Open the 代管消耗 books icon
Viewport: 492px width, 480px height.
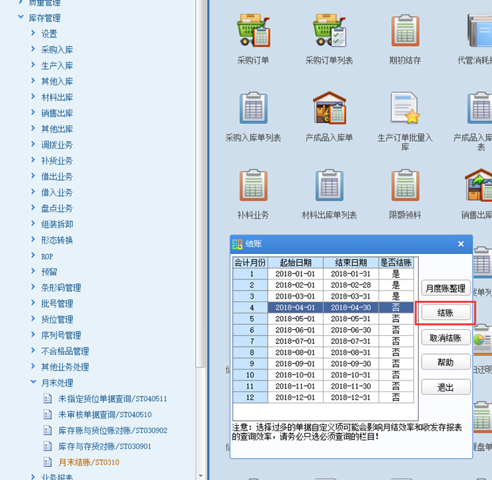click(x=480, y=31)
